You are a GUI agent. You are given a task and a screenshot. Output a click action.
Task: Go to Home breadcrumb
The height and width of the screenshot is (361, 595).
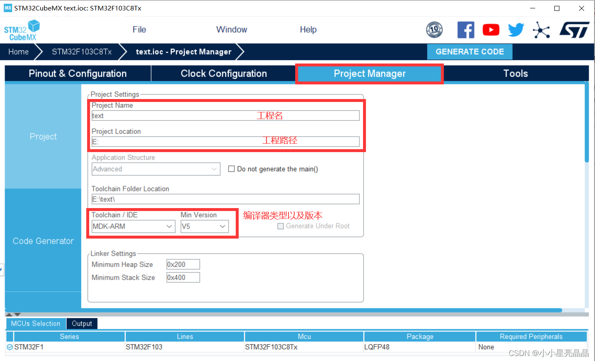pos(19,52)
